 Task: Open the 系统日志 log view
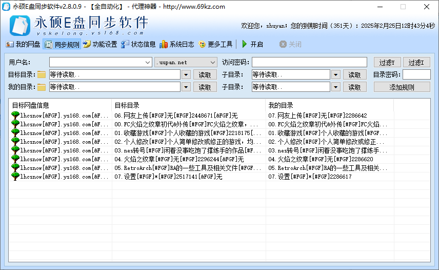coord(177,44)
